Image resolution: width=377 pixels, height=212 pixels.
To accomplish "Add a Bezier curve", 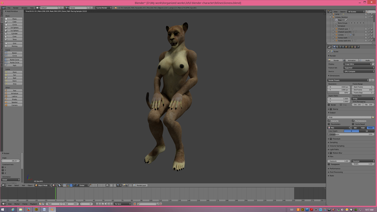I will click(x=14, y=53).
